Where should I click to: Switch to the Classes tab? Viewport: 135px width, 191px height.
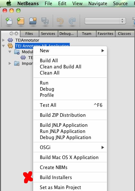pyautogui.click(x=124, y=34)
